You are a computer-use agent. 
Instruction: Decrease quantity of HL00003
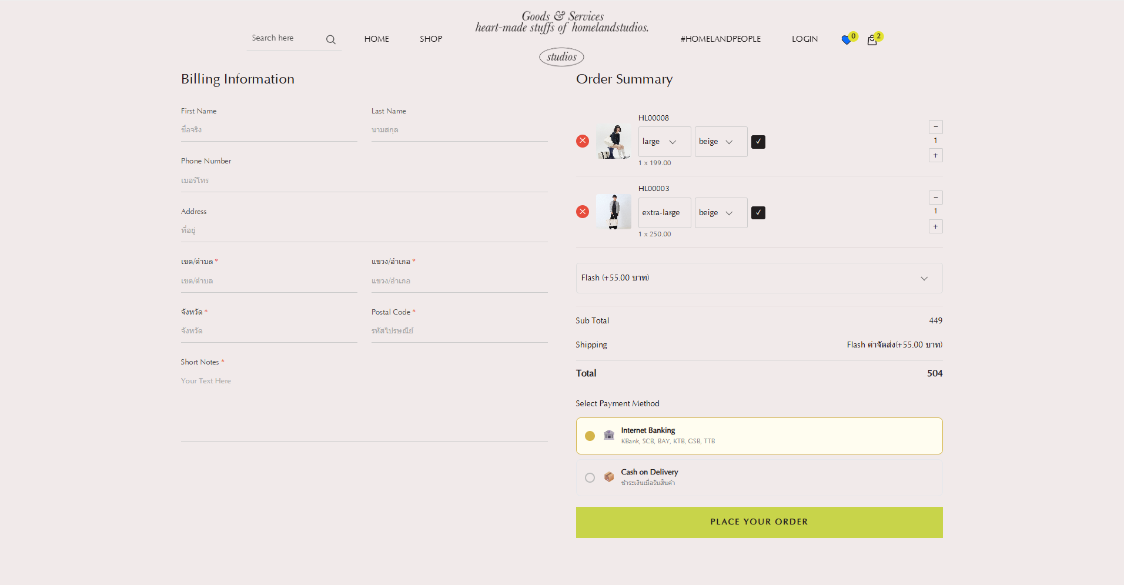(x=936, y=198)
